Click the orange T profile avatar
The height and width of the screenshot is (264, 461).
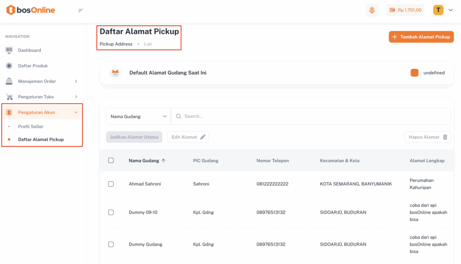click(x=438, y=10)
